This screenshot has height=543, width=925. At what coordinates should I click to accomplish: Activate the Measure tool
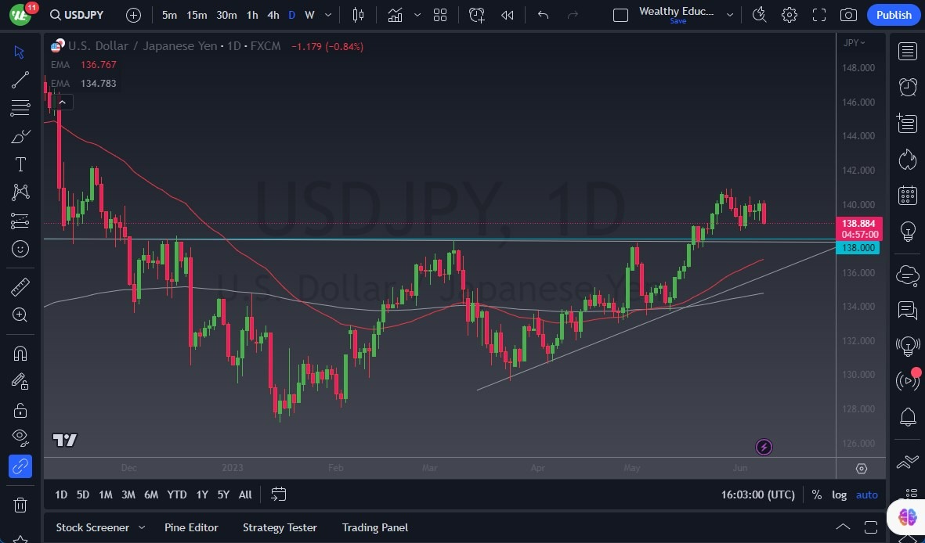click(x=20, y=287)
